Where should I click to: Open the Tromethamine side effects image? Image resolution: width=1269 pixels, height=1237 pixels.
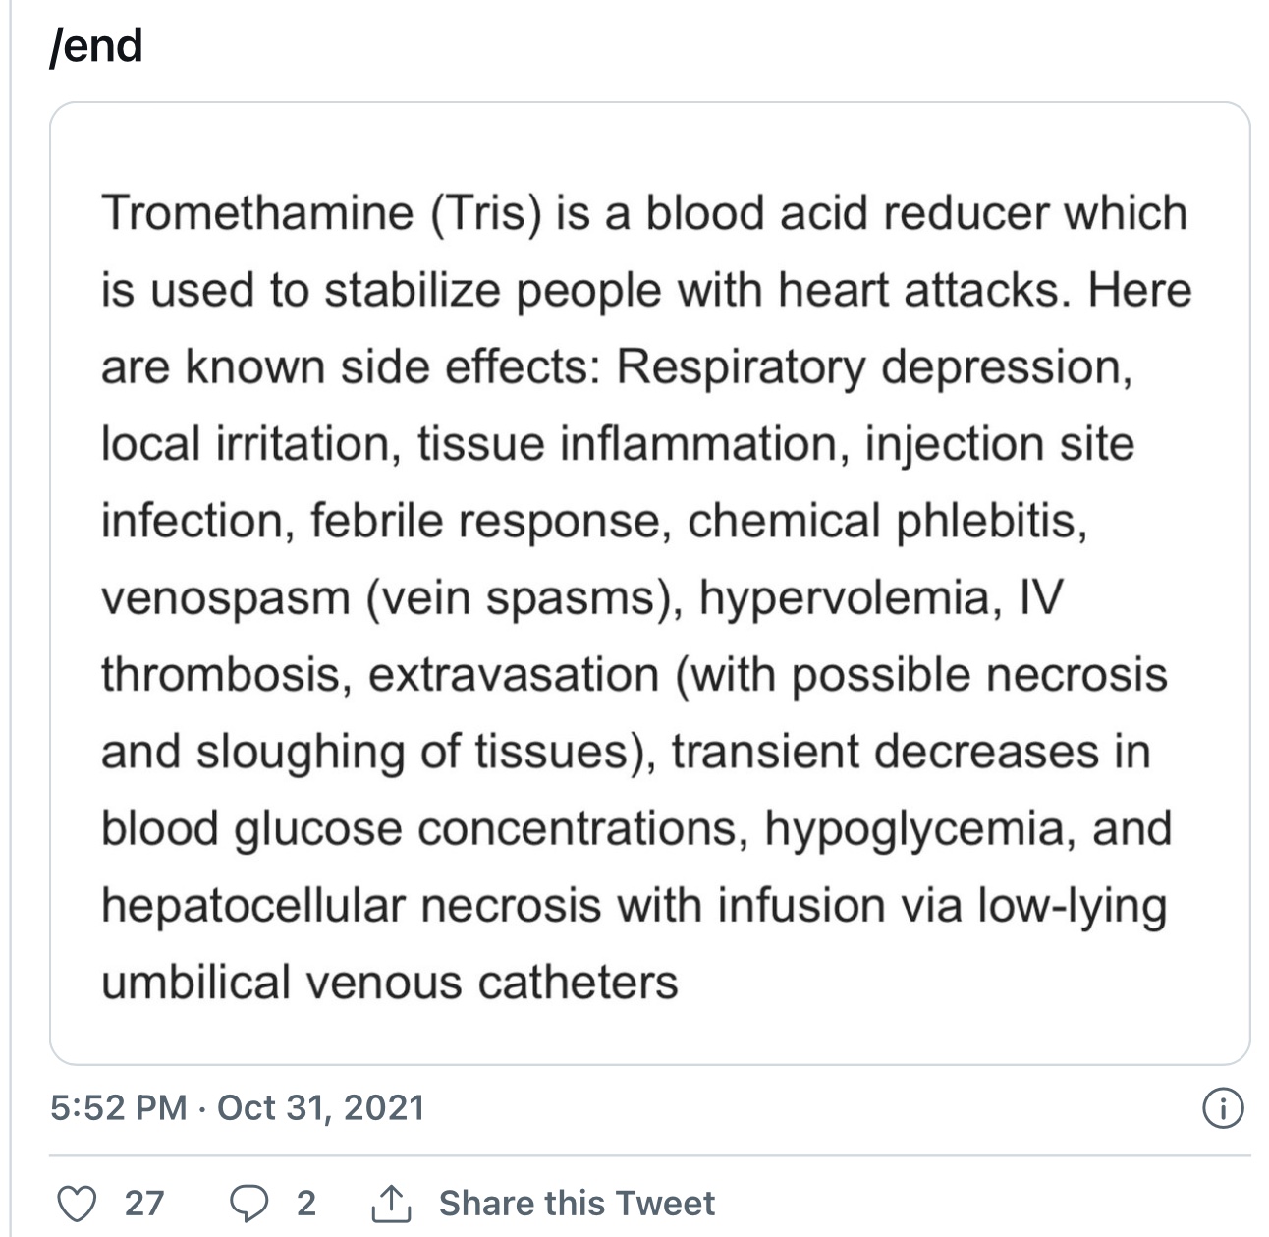[649, 584]
